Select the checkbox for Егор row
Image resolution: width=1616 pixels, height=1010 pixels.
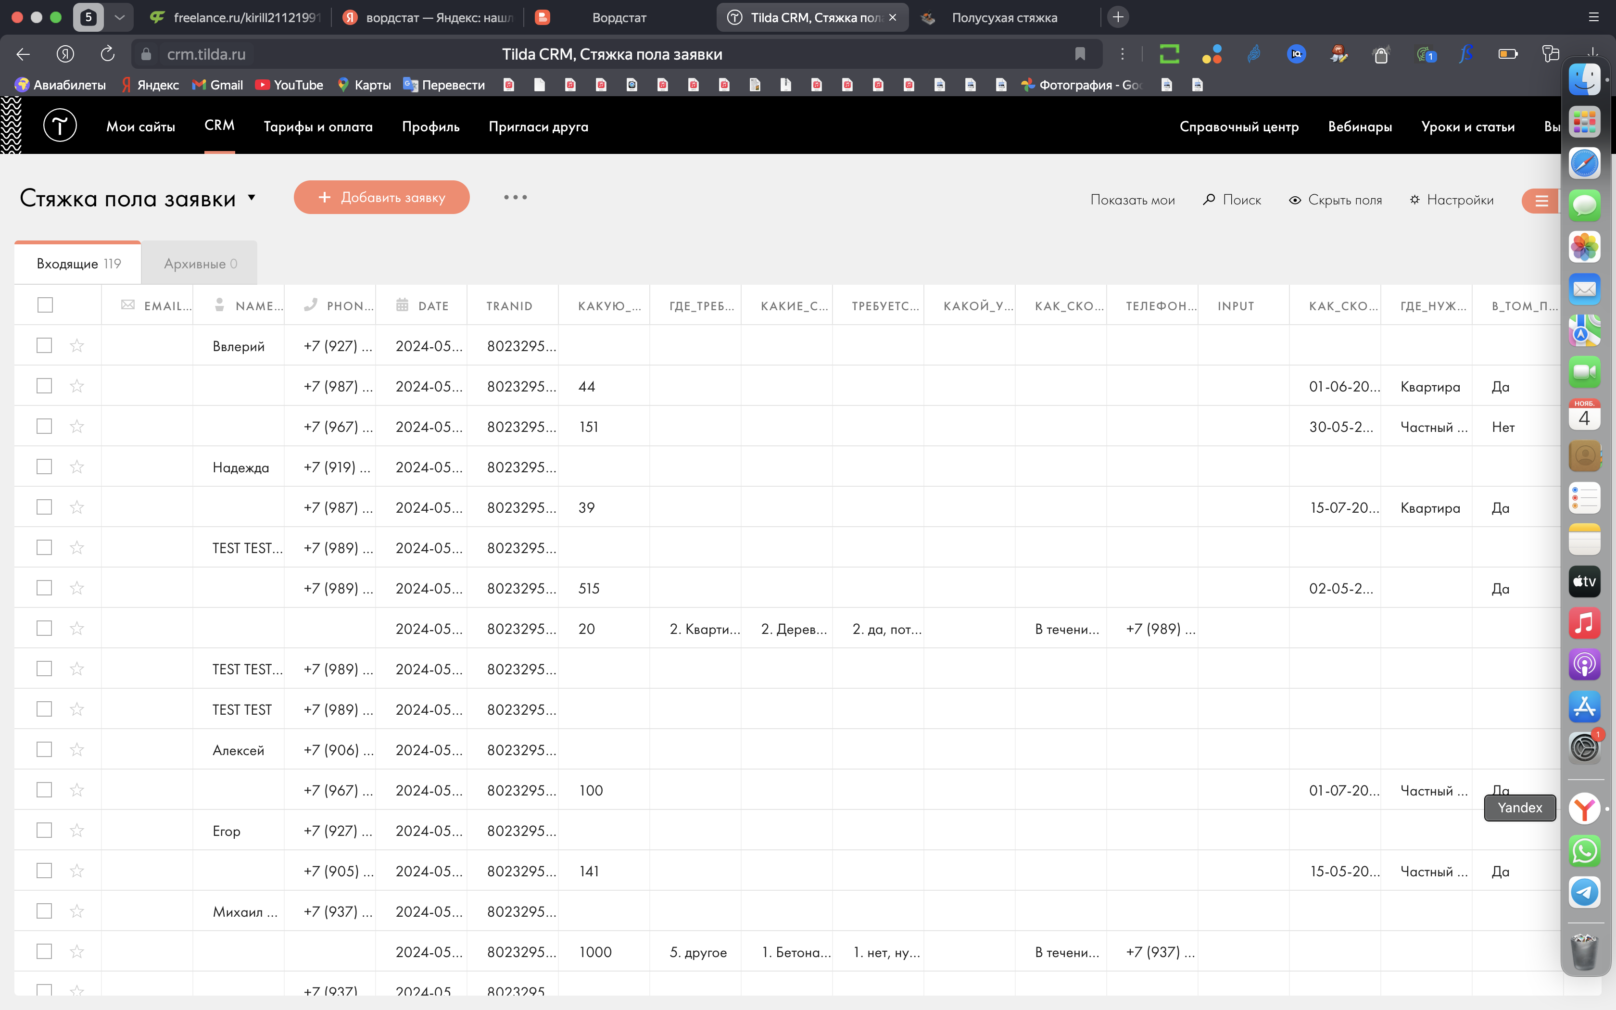click(x=44, y=830)
